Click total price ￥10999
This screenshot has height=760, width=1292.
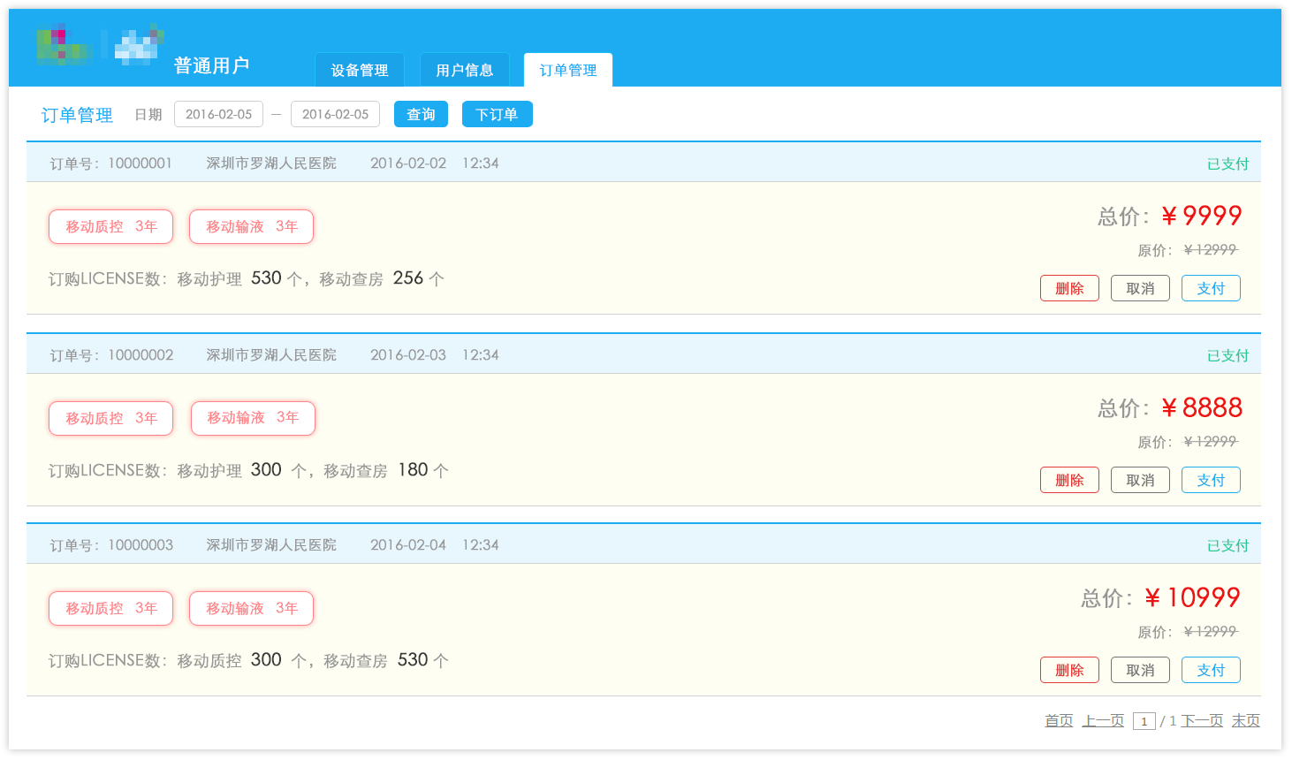(x=1193, y=597)
